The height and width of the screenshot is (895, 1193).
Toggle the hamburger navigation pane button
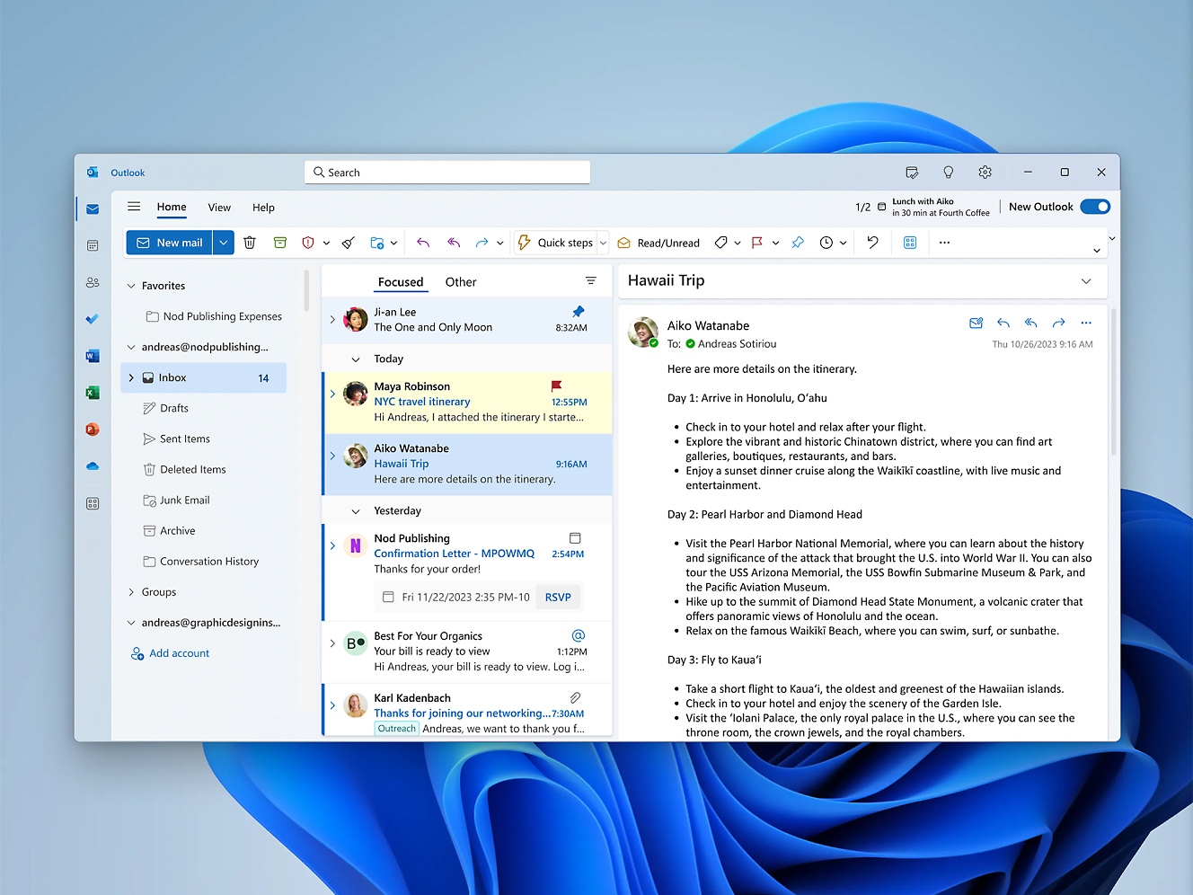coord(134,207)
